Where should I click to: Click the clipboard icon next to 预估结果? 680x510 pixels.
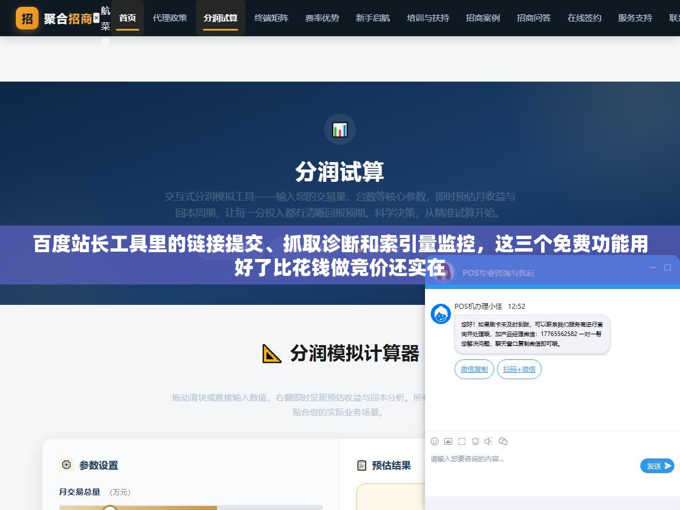pos(362,465)
